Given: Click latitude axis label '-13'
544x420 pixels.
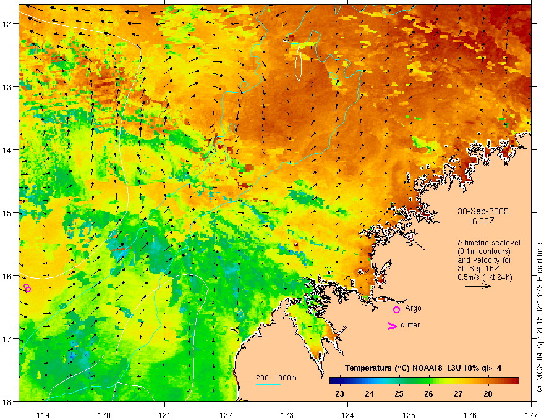Looking at the screenshot, I should click(6, 87).
